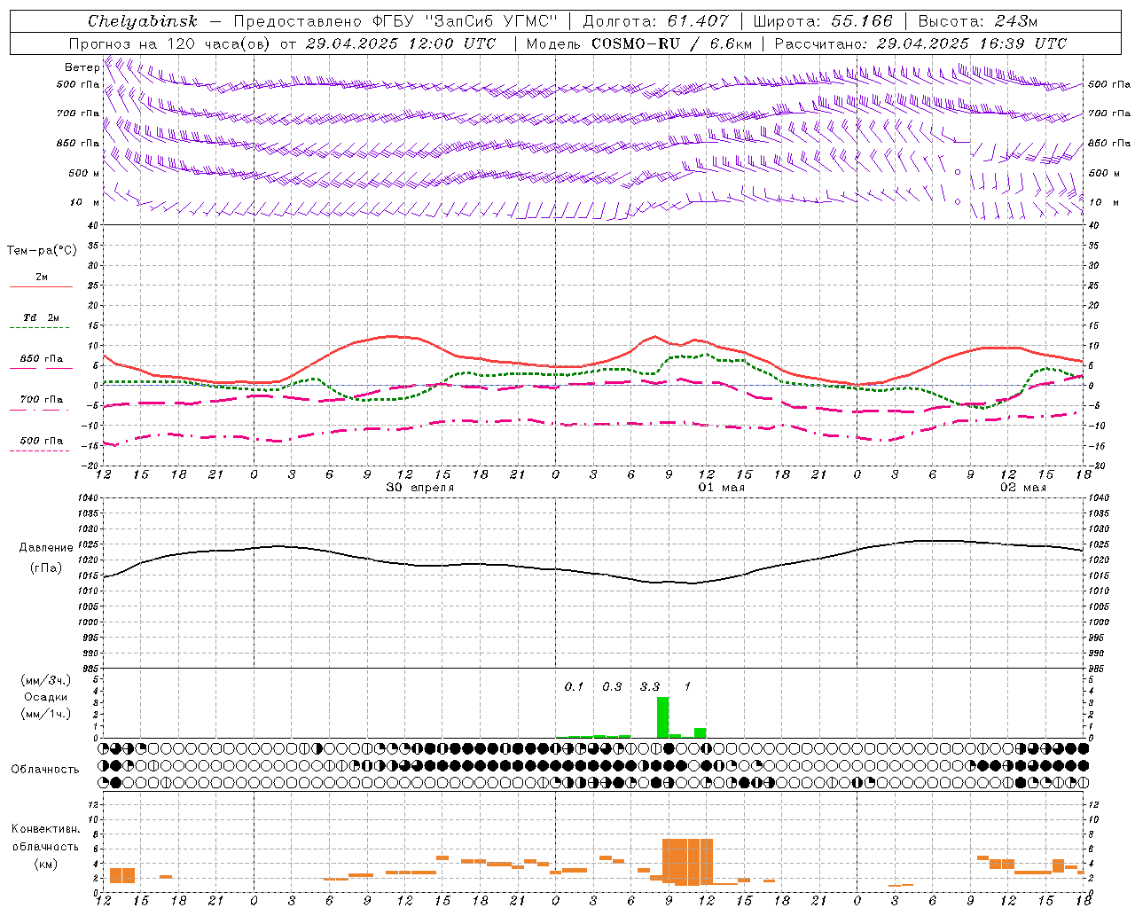Click the '(мм/3ч.)' precipitation unit label

(x=46, y=680)
